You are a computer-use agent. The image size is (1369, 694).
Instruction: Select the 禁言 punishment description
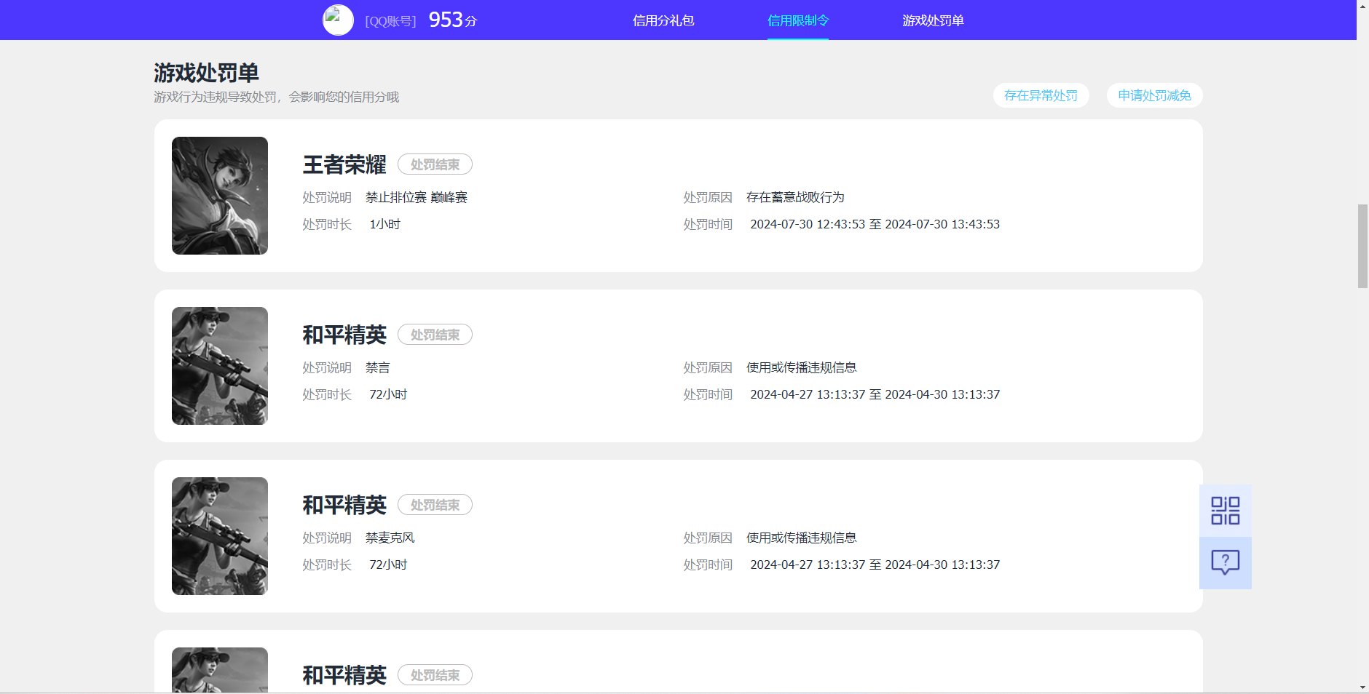tap(377, 367)
